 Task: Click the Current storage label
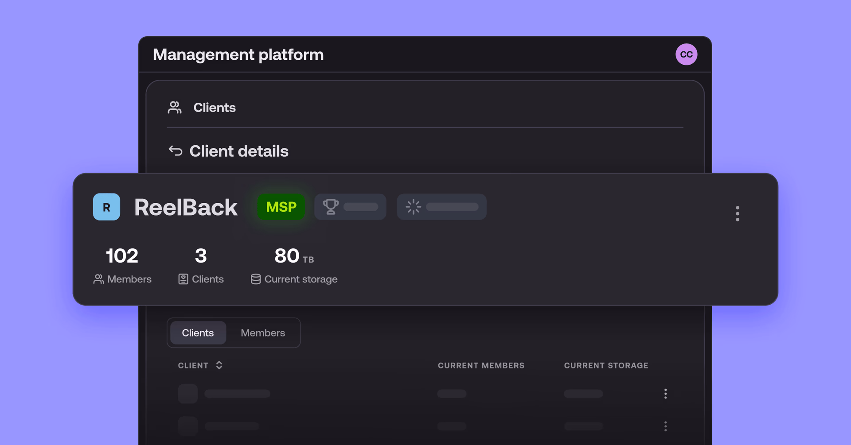(301, 279)
